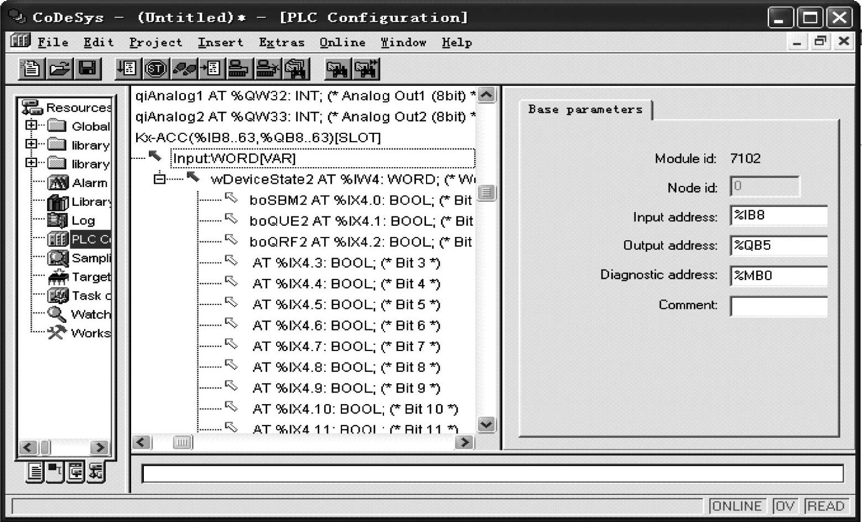862x522 pixels.
Task: Select the boSBM2 AT %IX4.0 entry
Action: (x=360, y=200)
